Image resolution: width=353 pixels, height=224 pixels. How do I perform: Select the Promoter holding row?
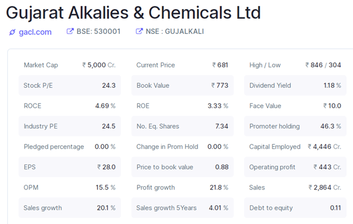click(295, 126)
